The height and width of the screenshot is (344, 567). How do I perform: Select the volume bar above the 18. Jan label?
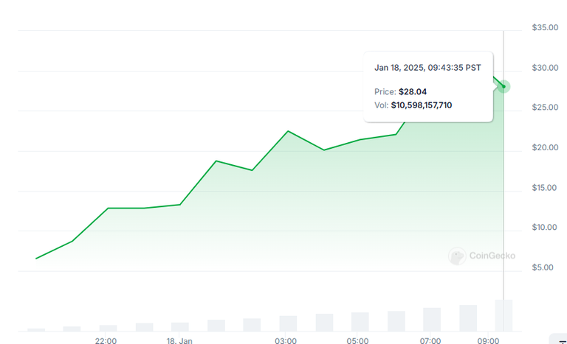coord(180,326)
